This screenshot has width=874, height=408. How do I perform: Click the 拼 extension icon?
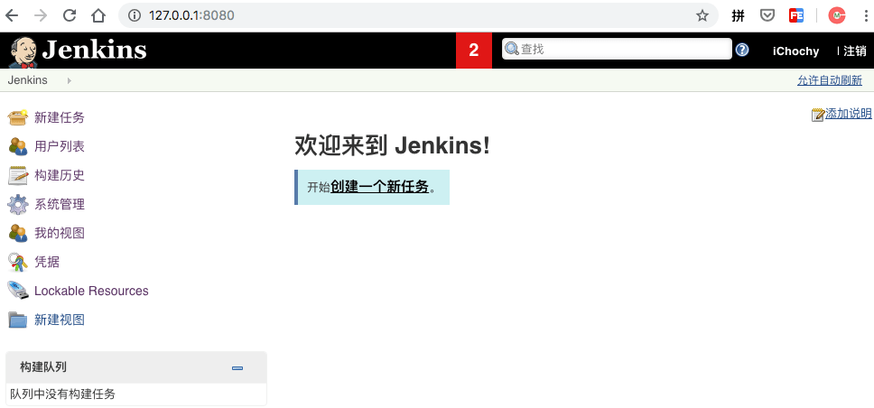pyautogui.click(x=738, y=16)
